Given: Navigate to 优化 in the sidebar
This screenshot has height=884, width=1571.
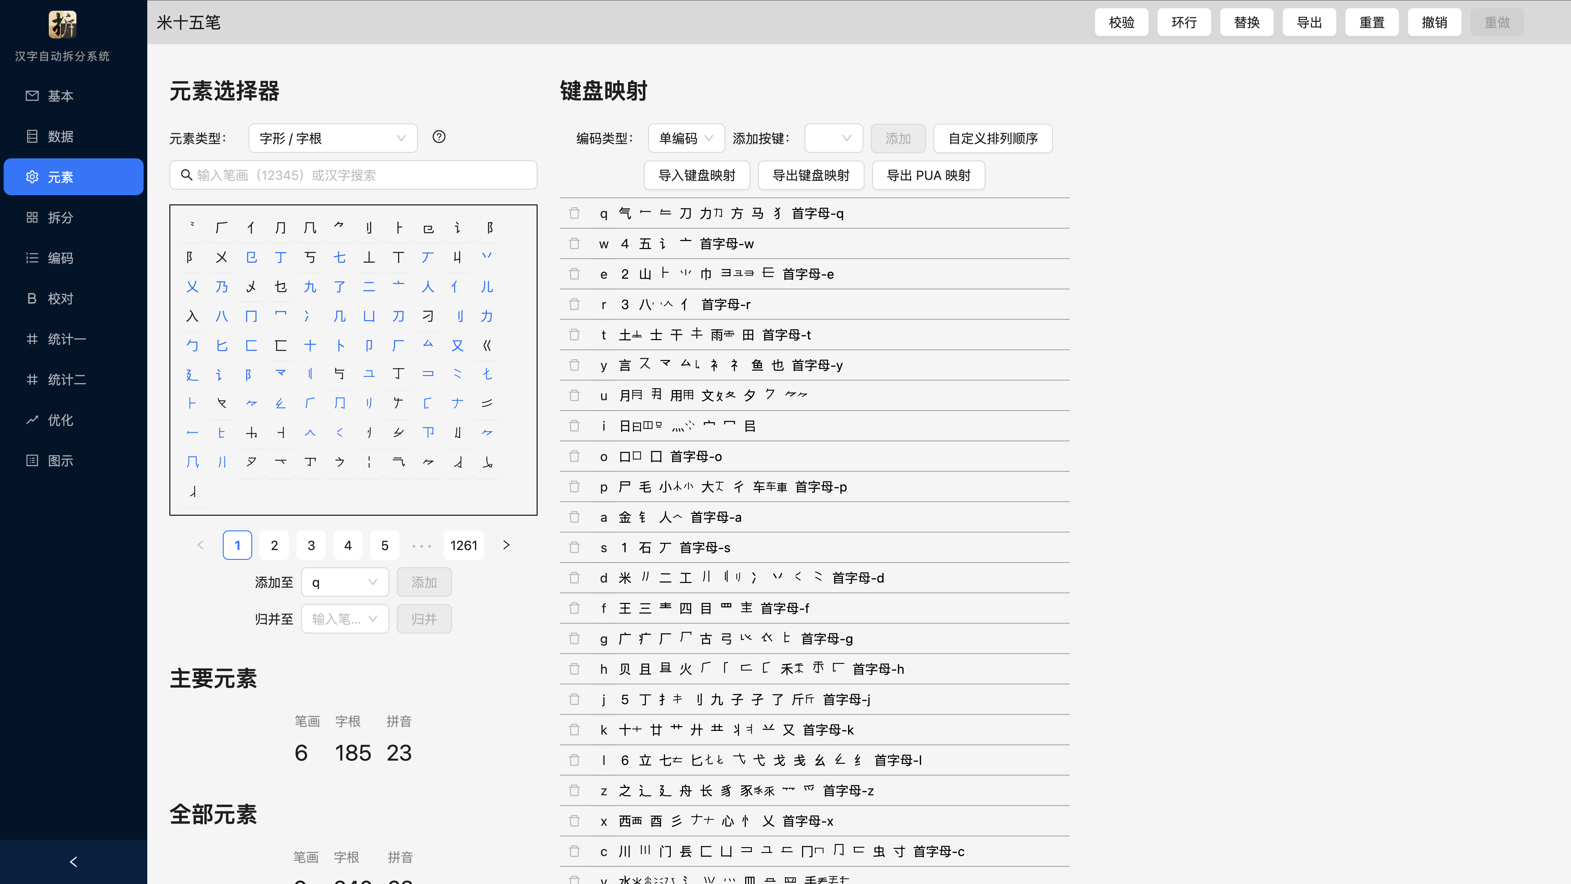Looking at the screenshot, I should [60, 420].
